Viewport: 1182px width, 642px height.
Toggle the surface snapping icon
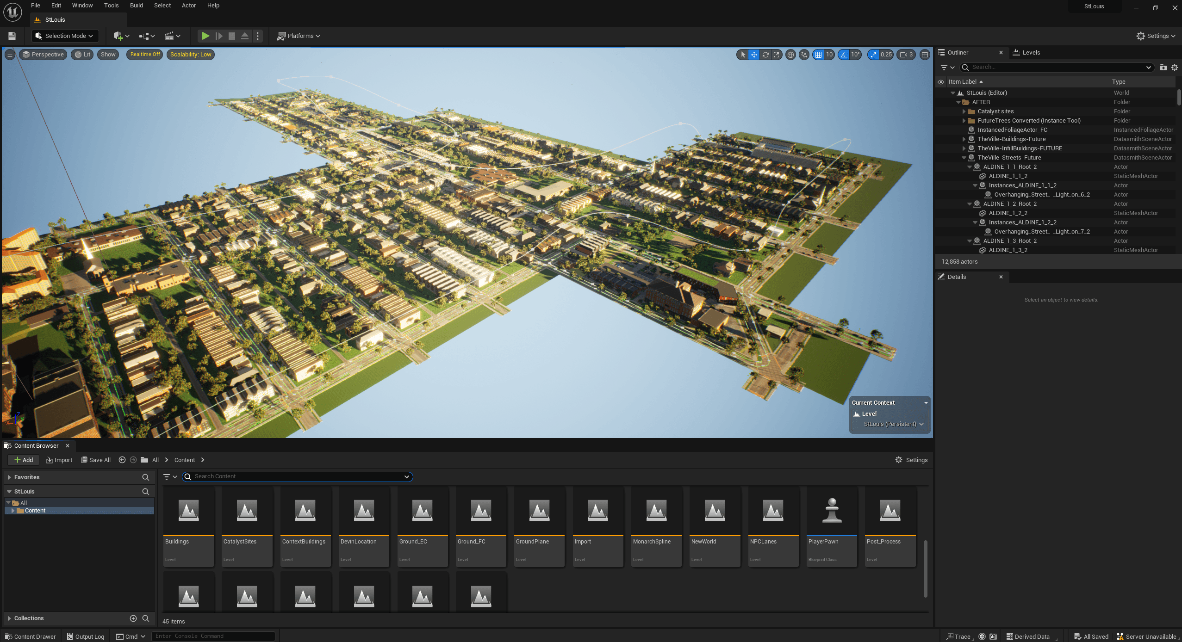click(x=804, y=55)
